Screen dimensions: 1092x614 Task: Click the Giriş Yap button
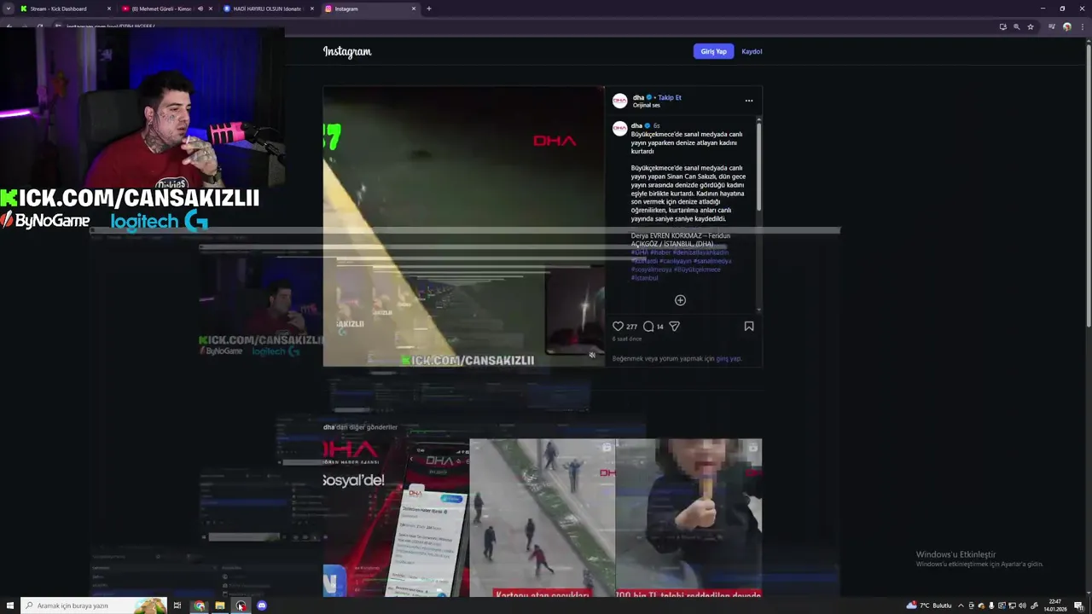pos(713,51)
